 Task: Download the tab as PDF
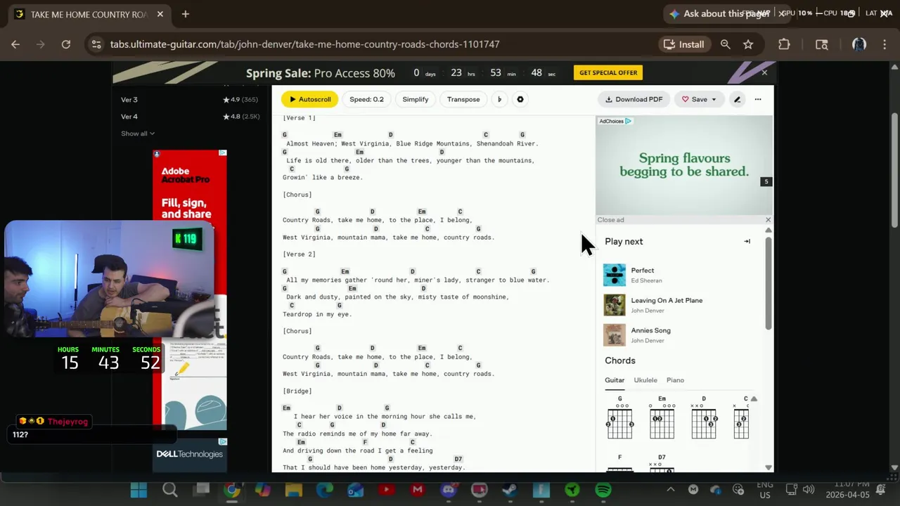pos(634,99)
